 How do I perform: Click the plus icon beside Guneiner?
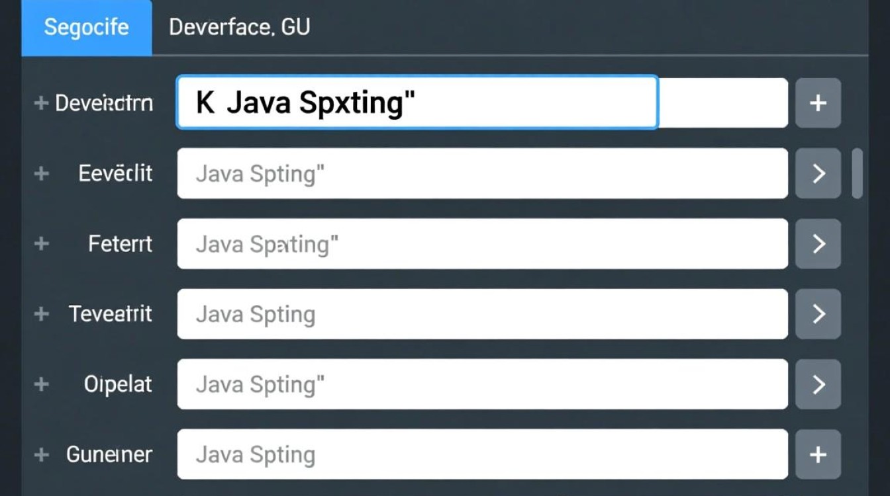[x=41, y=454]
